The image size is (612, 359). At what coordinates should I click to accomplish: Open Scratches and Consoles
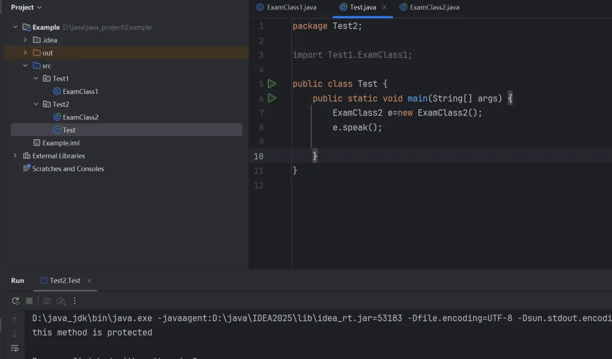coord(68,169)
